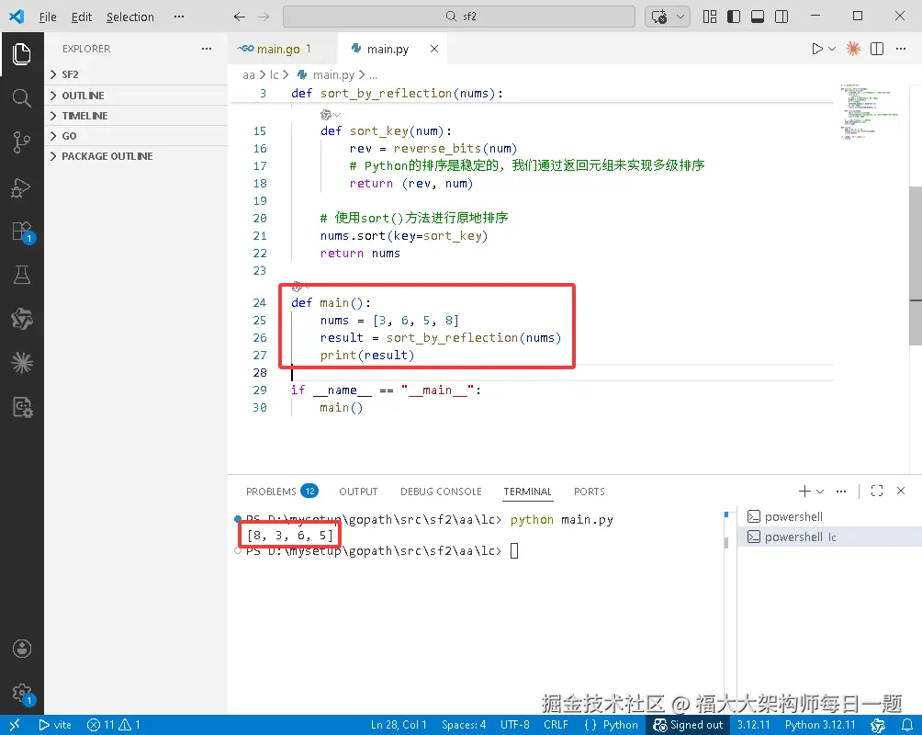Open the Extensions view
This screenshot has width=922, height=735.
pos(22,232)
